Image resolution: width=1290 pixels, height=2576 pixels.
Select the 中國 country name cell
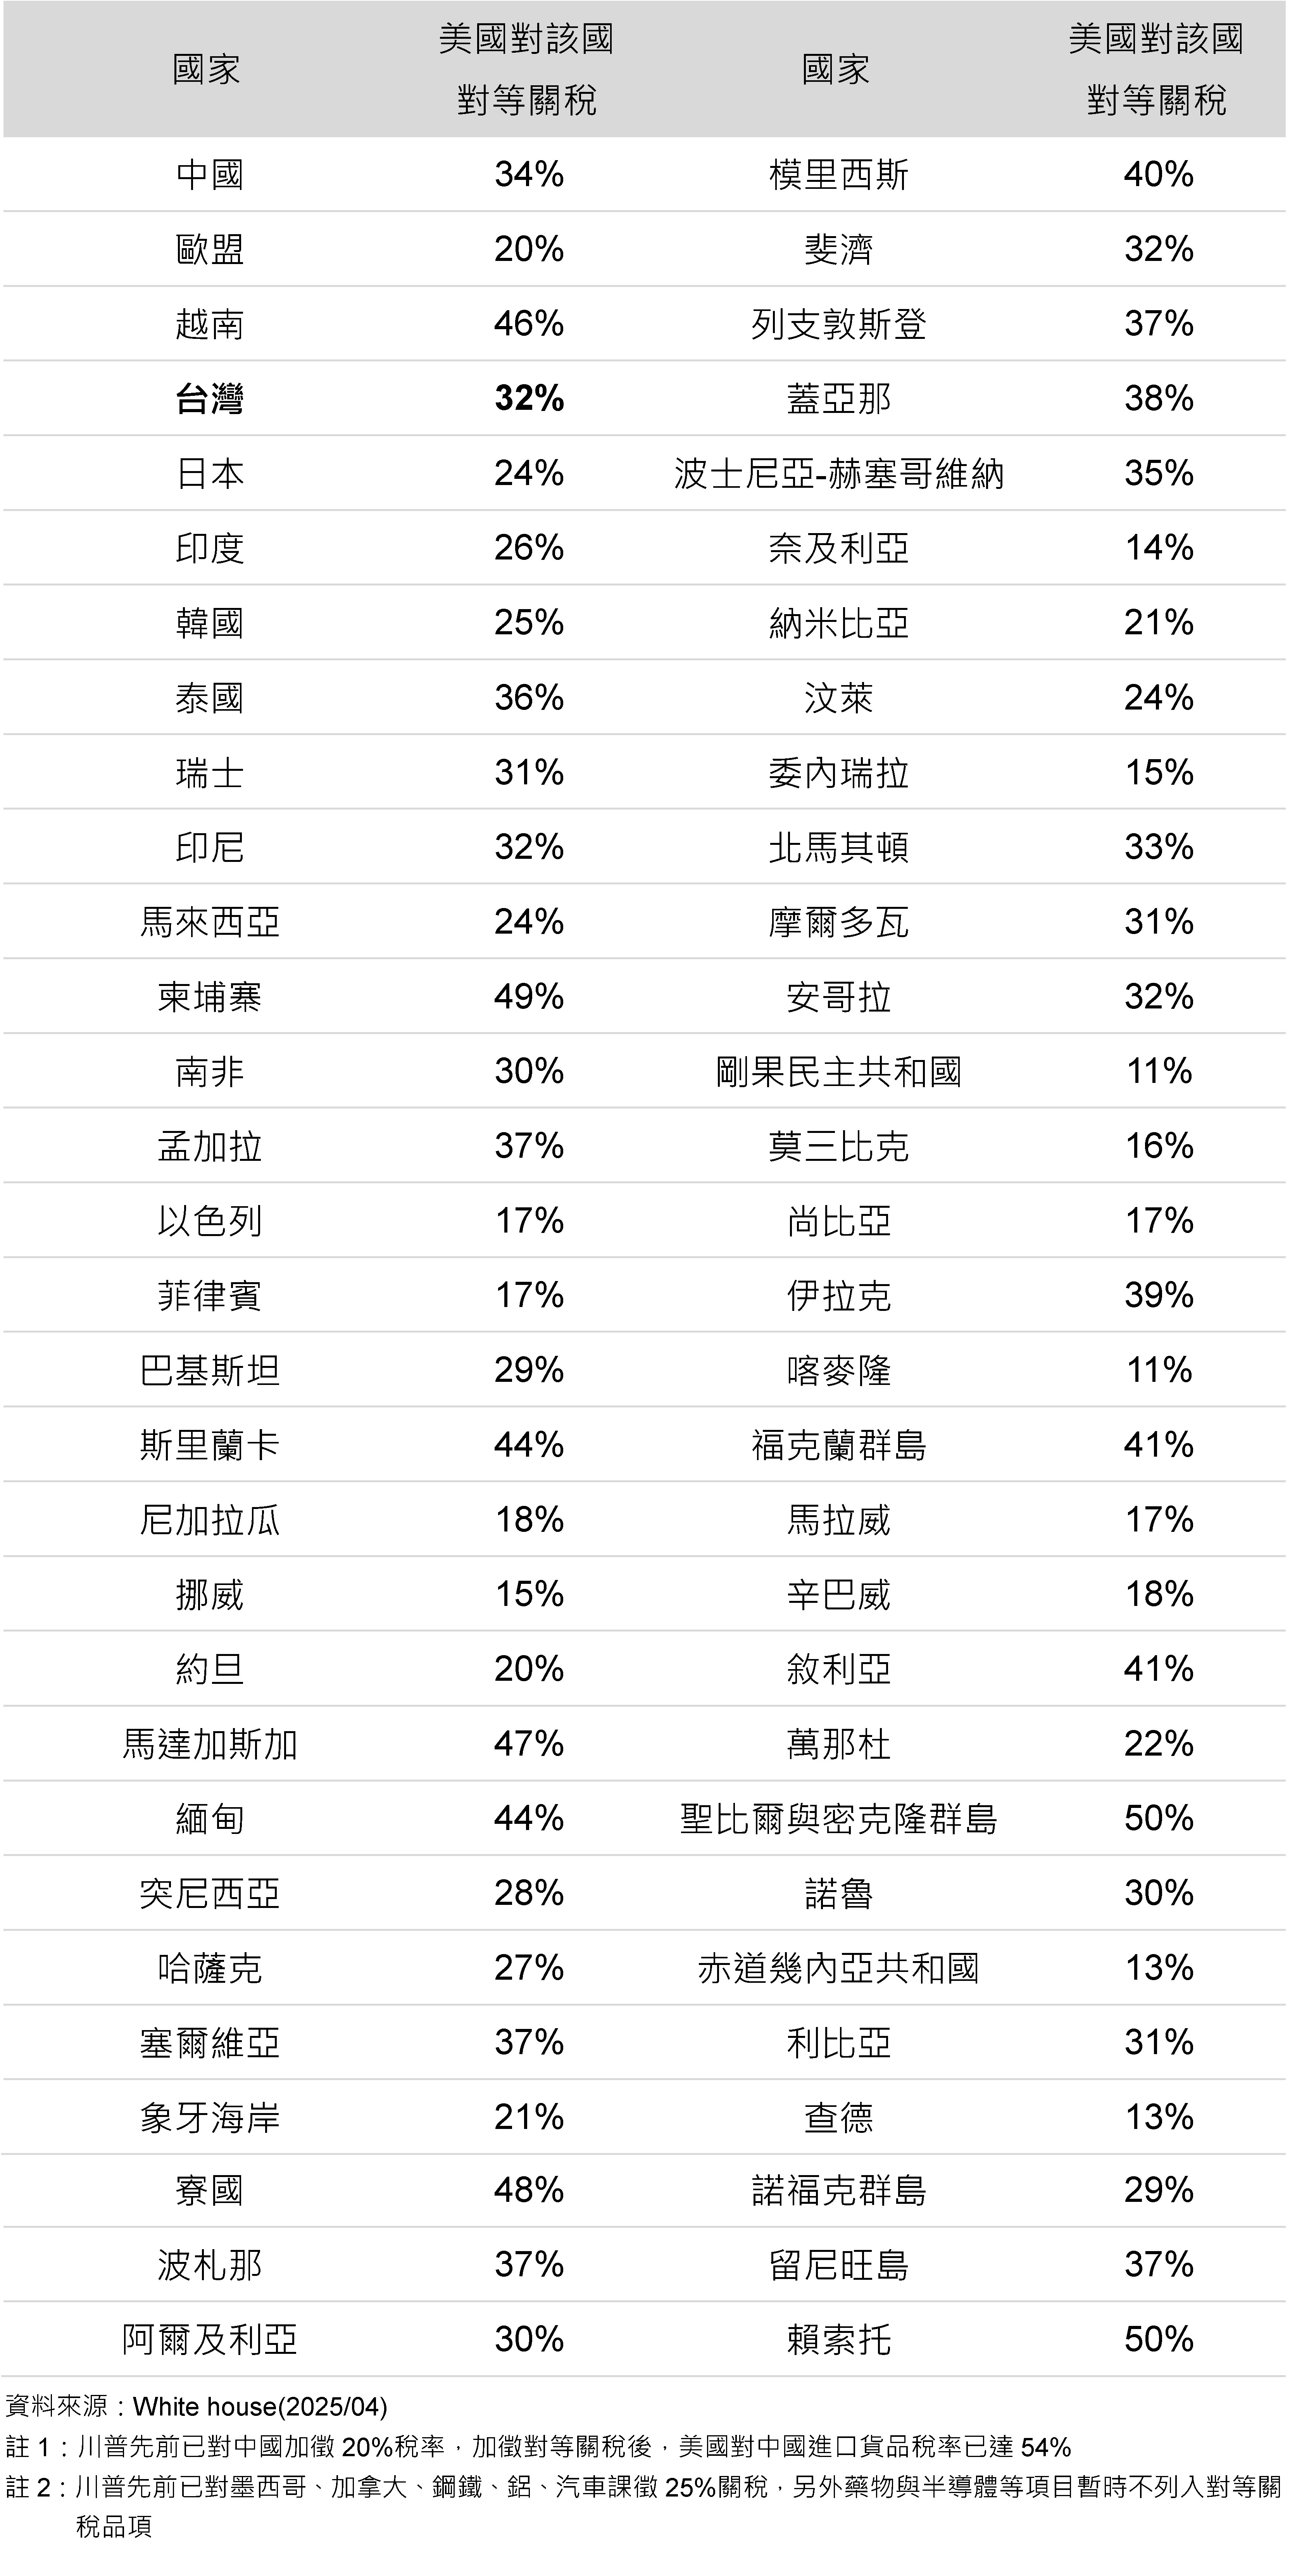coord(209,175)
